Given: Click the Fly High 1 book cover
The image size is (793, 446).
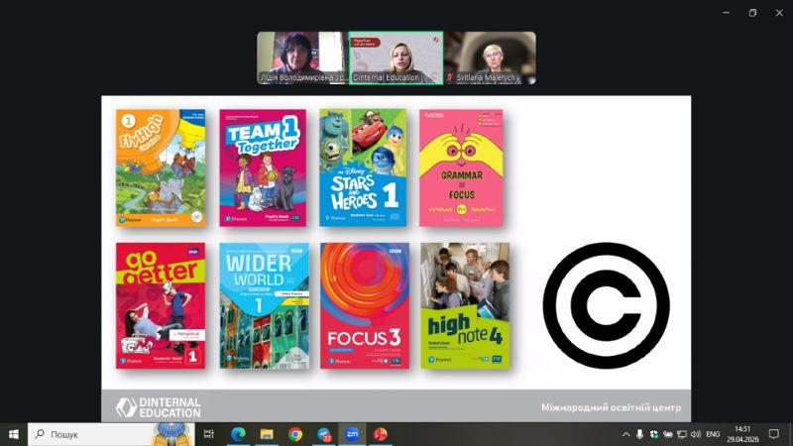Looking at the screenshot, I should coord(161,167).
